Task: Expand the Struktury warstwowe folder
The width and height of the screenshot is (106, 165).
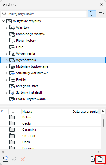Action: point(6,73)
